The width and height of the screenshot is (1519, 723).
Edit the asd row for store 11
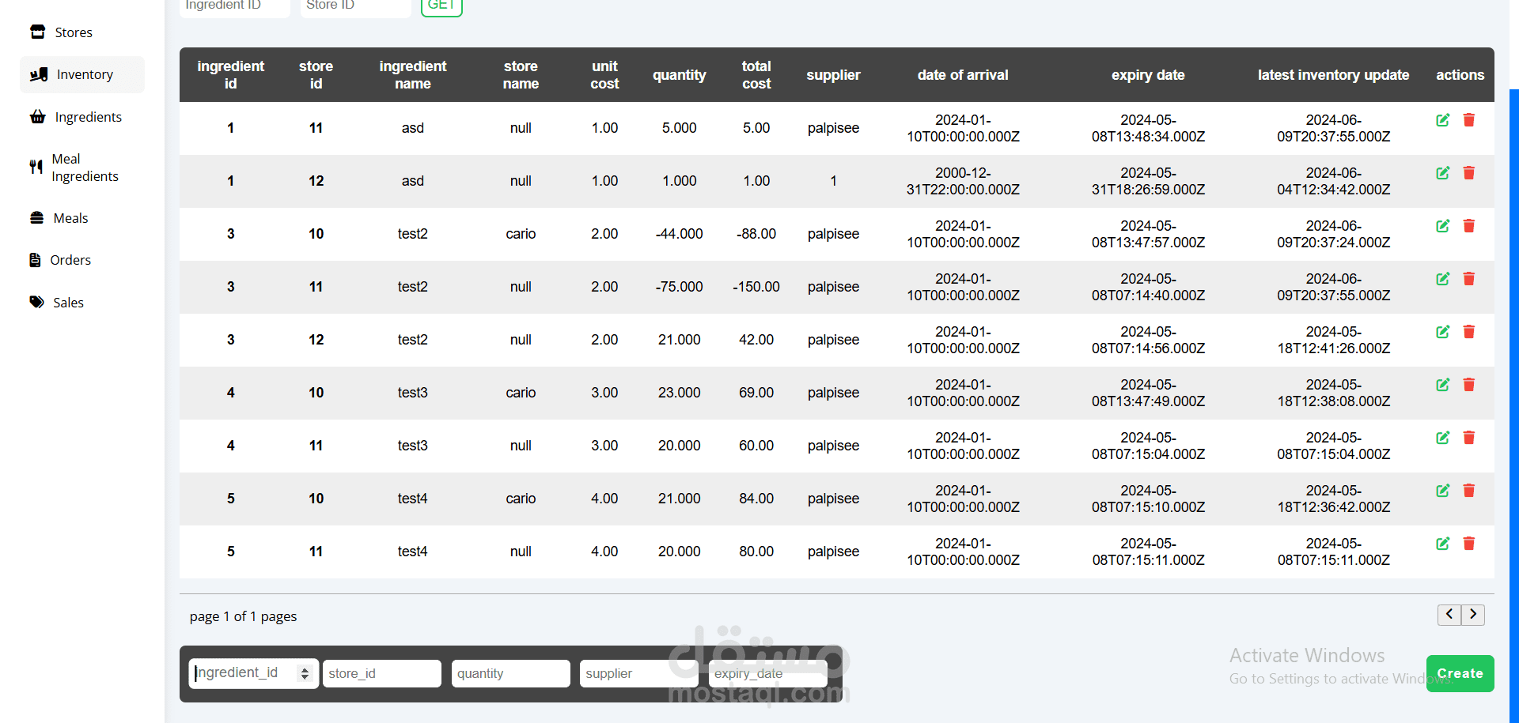(x=1443, y=120)
